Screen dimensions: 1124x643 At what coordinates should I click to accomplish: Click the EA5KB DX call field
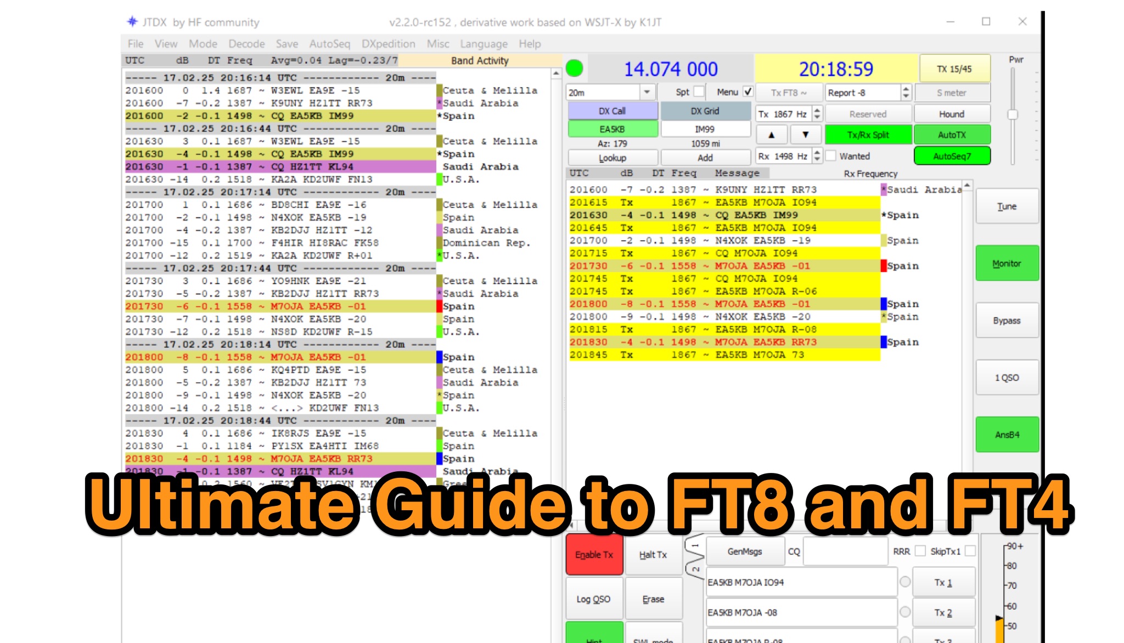coord(612,129)
